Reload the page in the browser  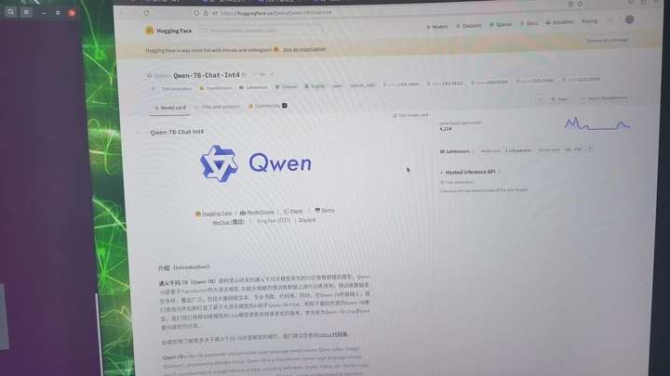point(147,13)
